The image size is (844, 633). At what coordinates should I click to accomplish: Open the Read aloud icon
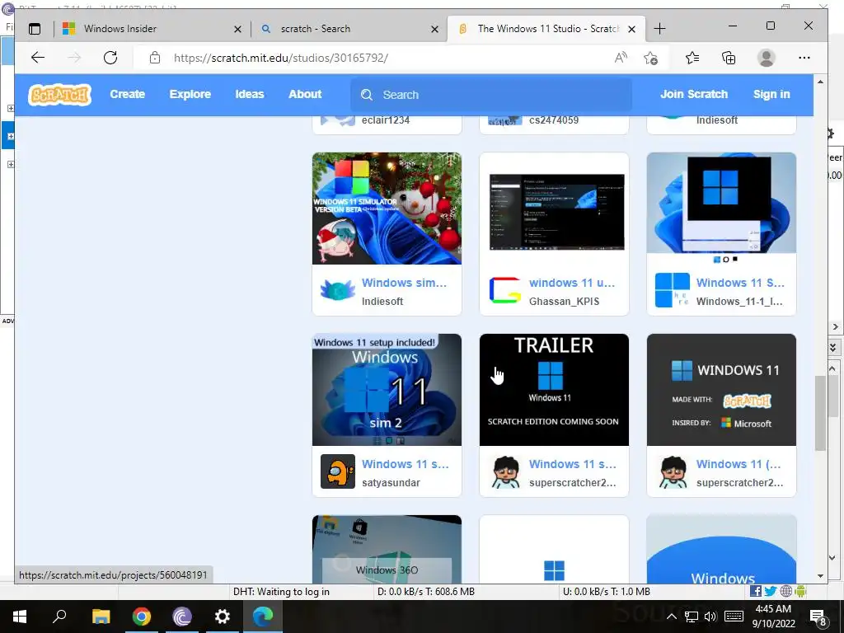(x=621, y=58)
